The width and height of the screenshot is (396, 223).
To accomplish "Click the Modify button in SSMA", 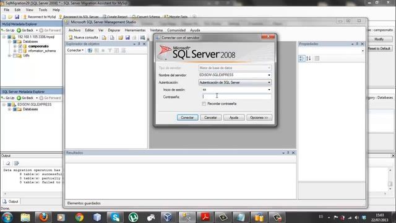I will (379, 39).
